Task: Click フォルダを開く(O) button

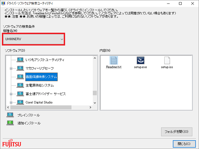Action: (177, 132)
